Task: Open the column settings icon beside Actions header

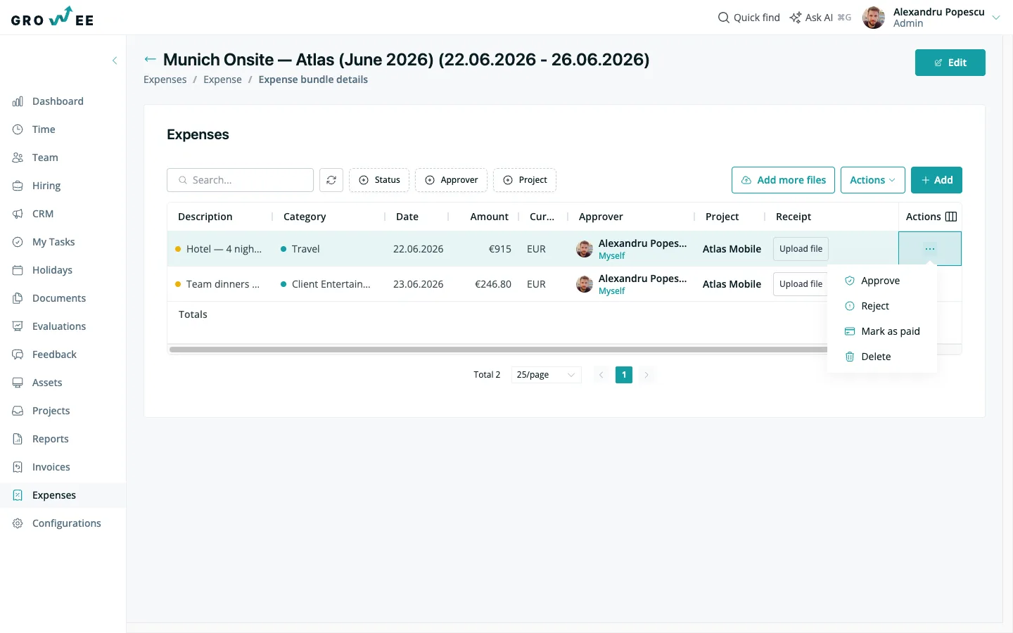Action: coord(951,217)
